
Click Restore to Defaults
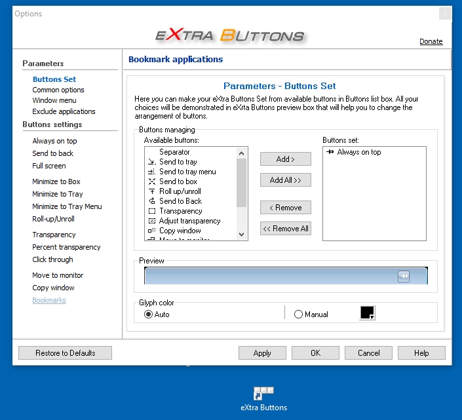click(65, 353)
